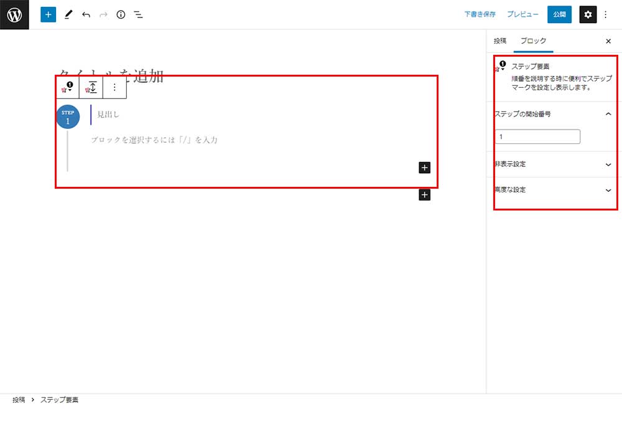Expand the 高度な設定 panel
The width and height of the screenshot is (622, 421).
pyautogui.click(x=608, y=190)
